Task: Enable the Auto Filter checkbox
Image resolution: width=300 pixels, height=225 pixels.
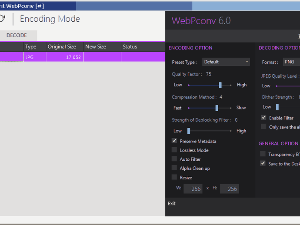Action: 174,159
